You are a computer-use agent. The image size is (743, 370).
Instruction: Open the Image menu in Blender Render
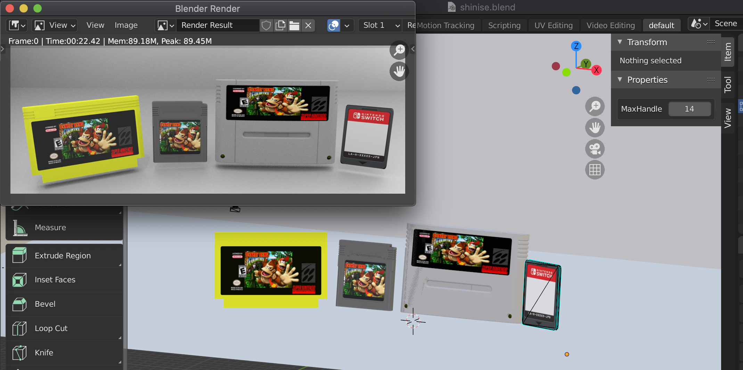pos(126,25)
